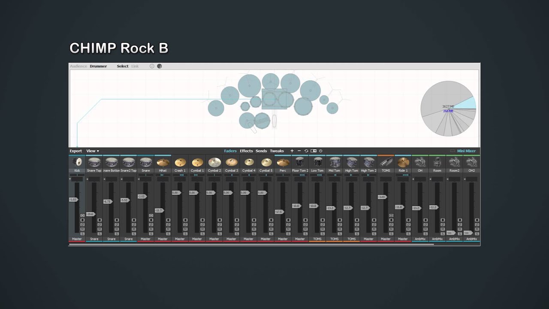
Task: Click the Cymbal 4 channel icon
Action: [x=249, y=162]
